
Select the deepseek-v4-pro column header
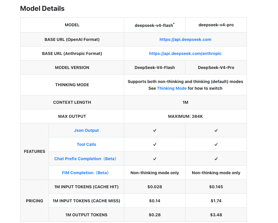[x=216, y=25]
